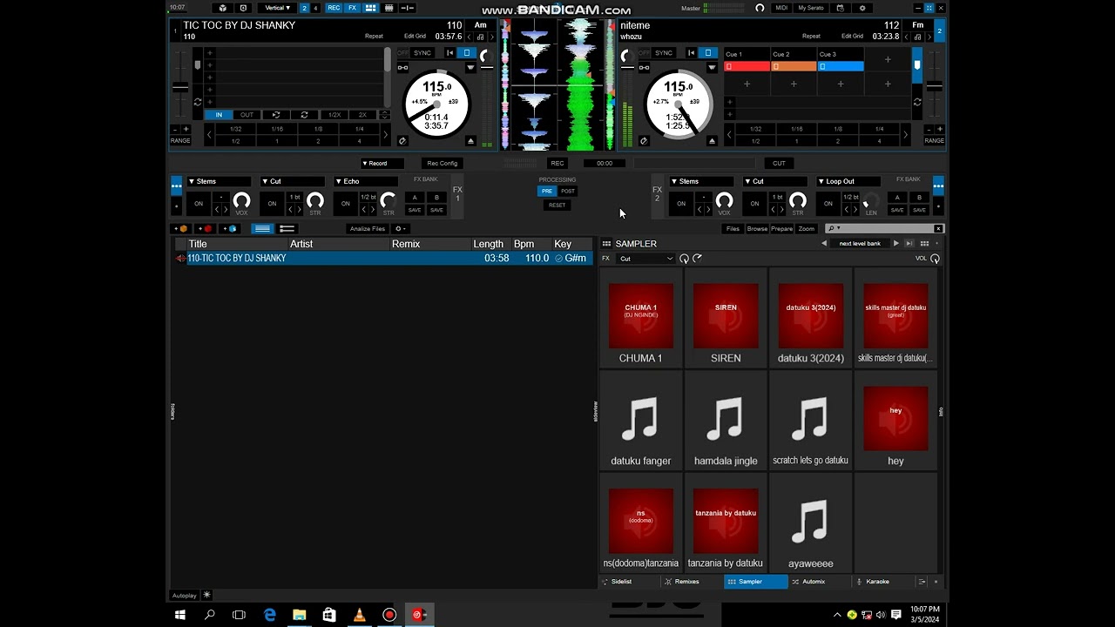Screen dimensions: 1115x627
Task: Open Edit Grid on the right deck
Action: click(853, 37)
